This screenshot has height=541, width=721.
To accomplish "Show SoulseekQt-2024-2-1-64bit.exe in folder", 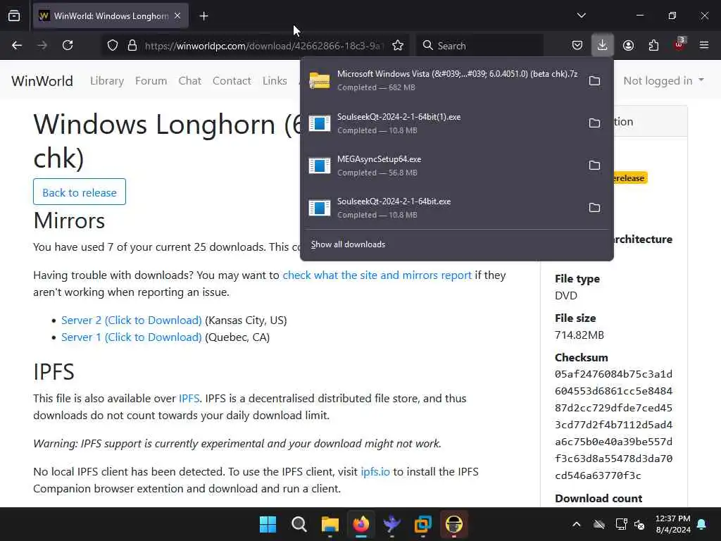I will click(594, 208).
